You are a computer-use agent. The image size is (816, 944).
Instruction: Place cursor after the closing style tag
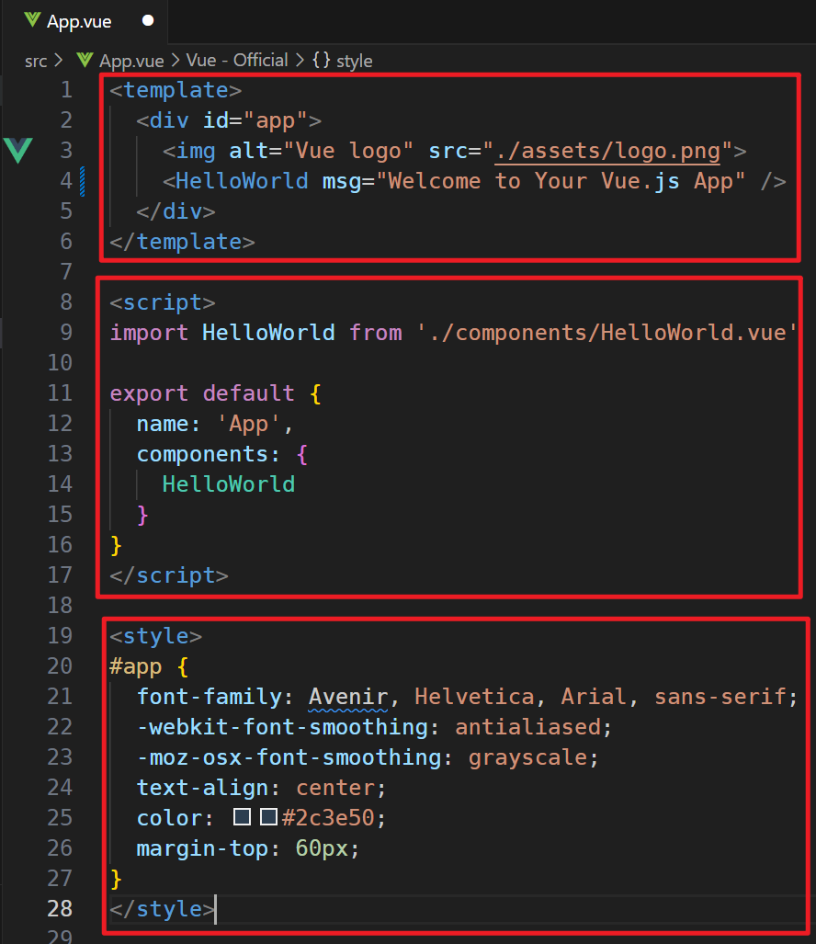click(x=215, y=908)
